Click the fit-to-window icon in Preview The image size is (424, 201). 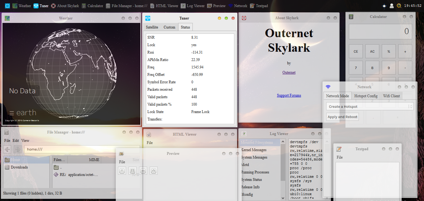(133, 171)
